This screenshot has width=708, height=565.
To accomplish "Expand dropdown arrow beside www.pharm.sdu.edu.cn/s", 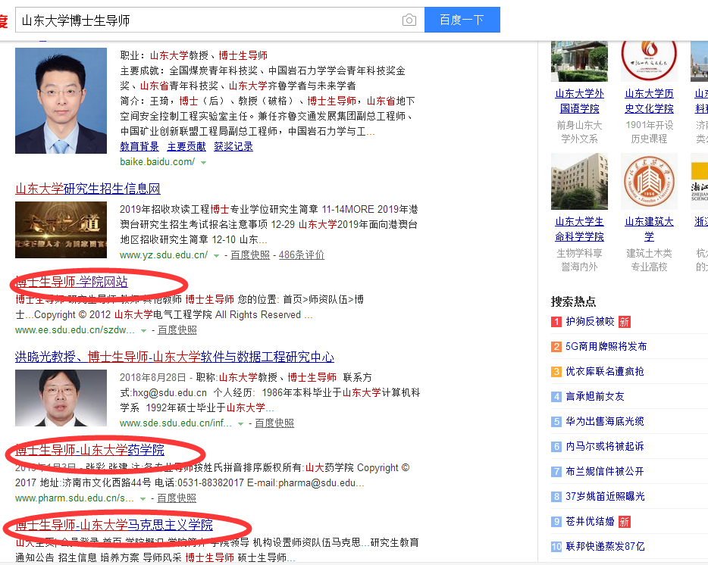I will pyautogui.click(x=143, y=498).
